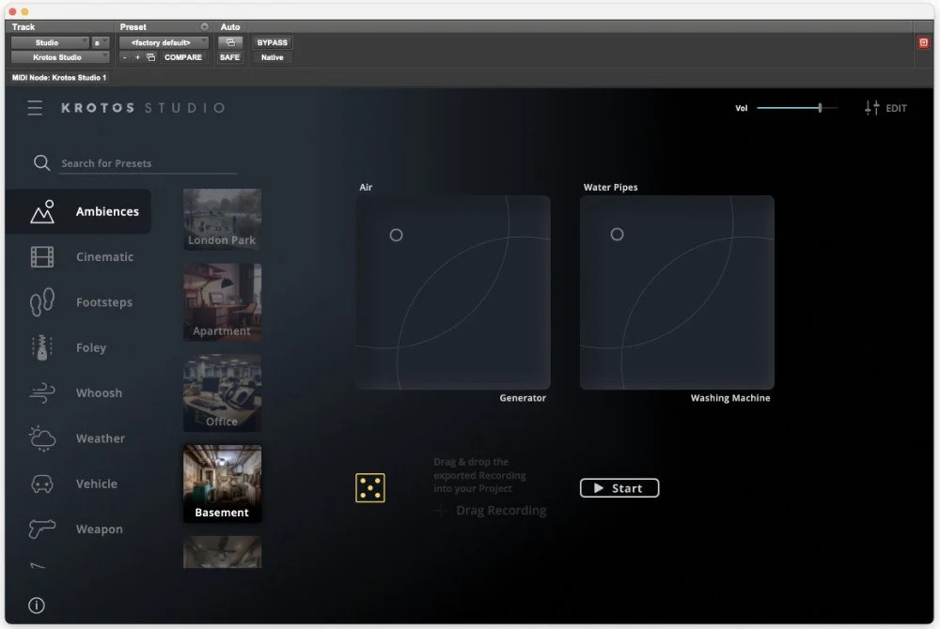Image resolution: width=940 pixels, height=629 pixels.
Task: Click the Vehicle car icon
Action: point(42,483)
